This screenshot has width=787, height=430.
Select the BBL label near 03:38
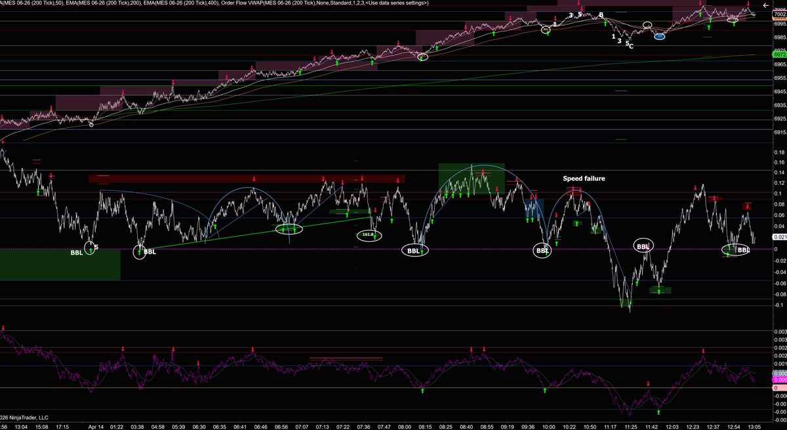150,252
